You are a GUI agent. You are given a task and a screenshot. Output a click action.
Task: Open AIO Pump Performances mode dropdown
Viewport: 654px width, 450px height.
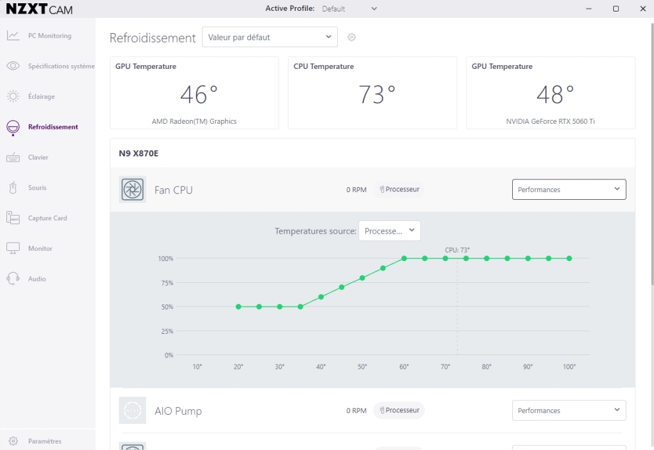coord(569,410)
